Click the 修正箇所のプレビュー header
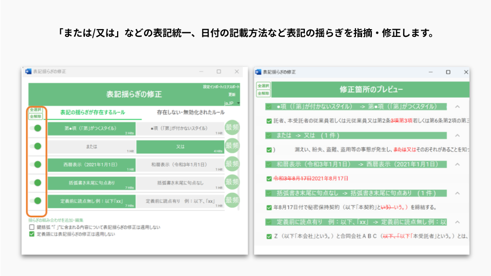Viewport: 491px width, 276px height. [371, 89]
